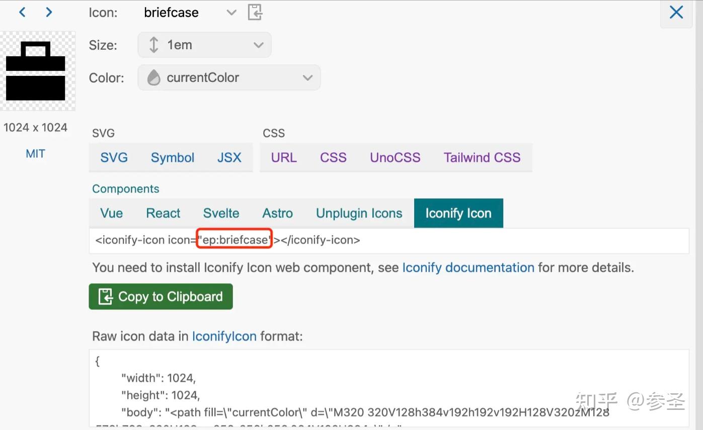Expand the Size 1em dropdown
703x430 pixels.
pos(258,45)
